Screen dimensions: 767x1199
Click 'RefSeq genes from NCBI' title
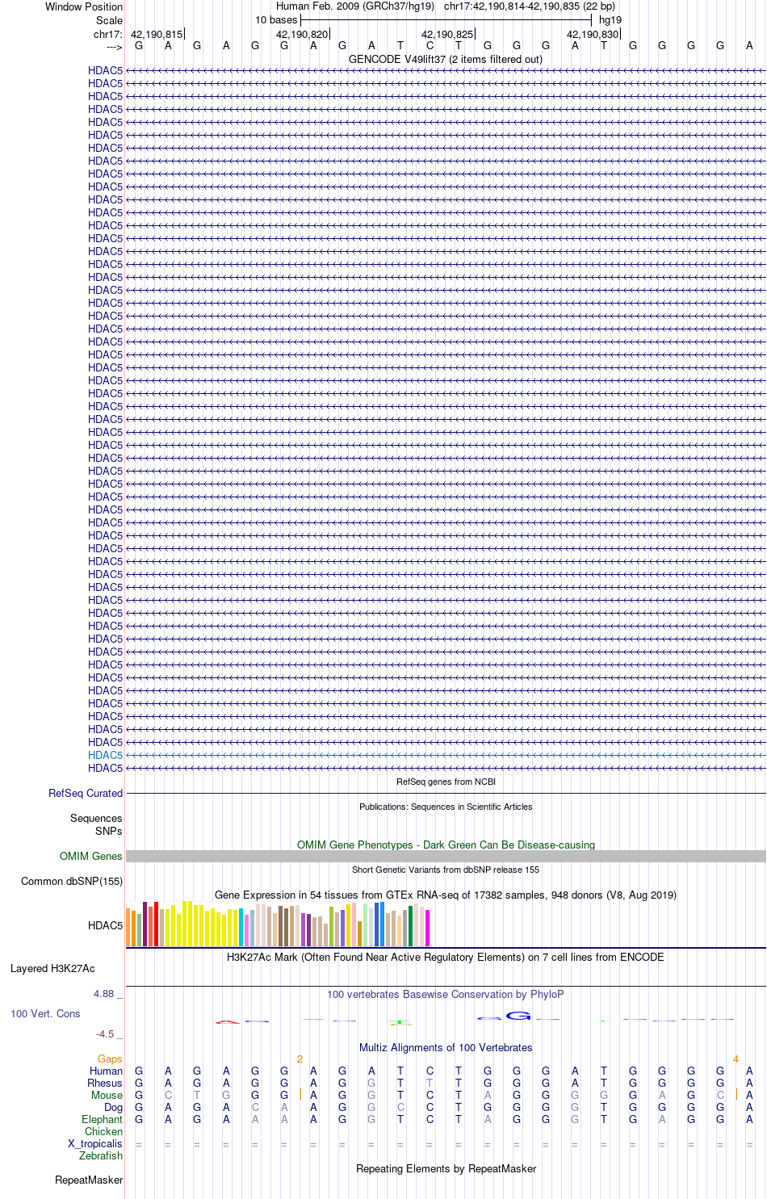tap(446, 782)
